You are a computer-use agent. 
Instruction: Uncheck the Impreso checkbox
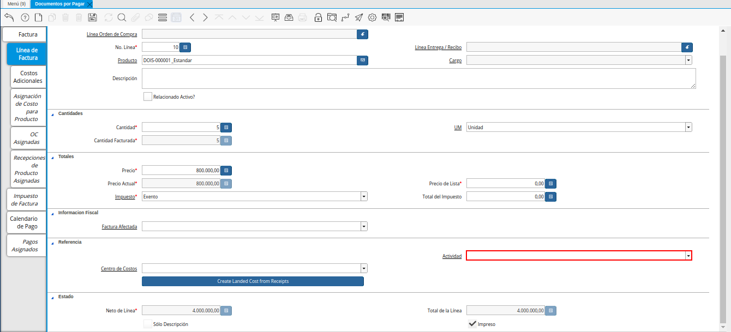tap(472, 324)
